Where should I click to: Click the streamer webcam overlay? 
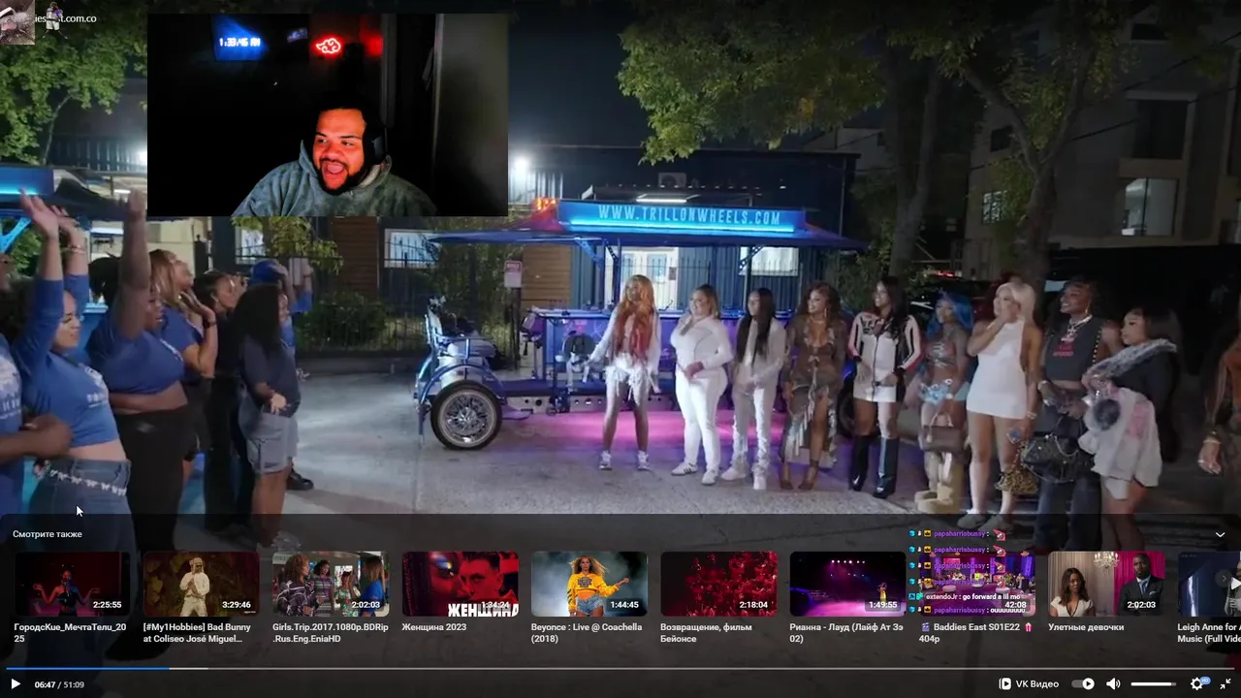(x=327, y=114)
